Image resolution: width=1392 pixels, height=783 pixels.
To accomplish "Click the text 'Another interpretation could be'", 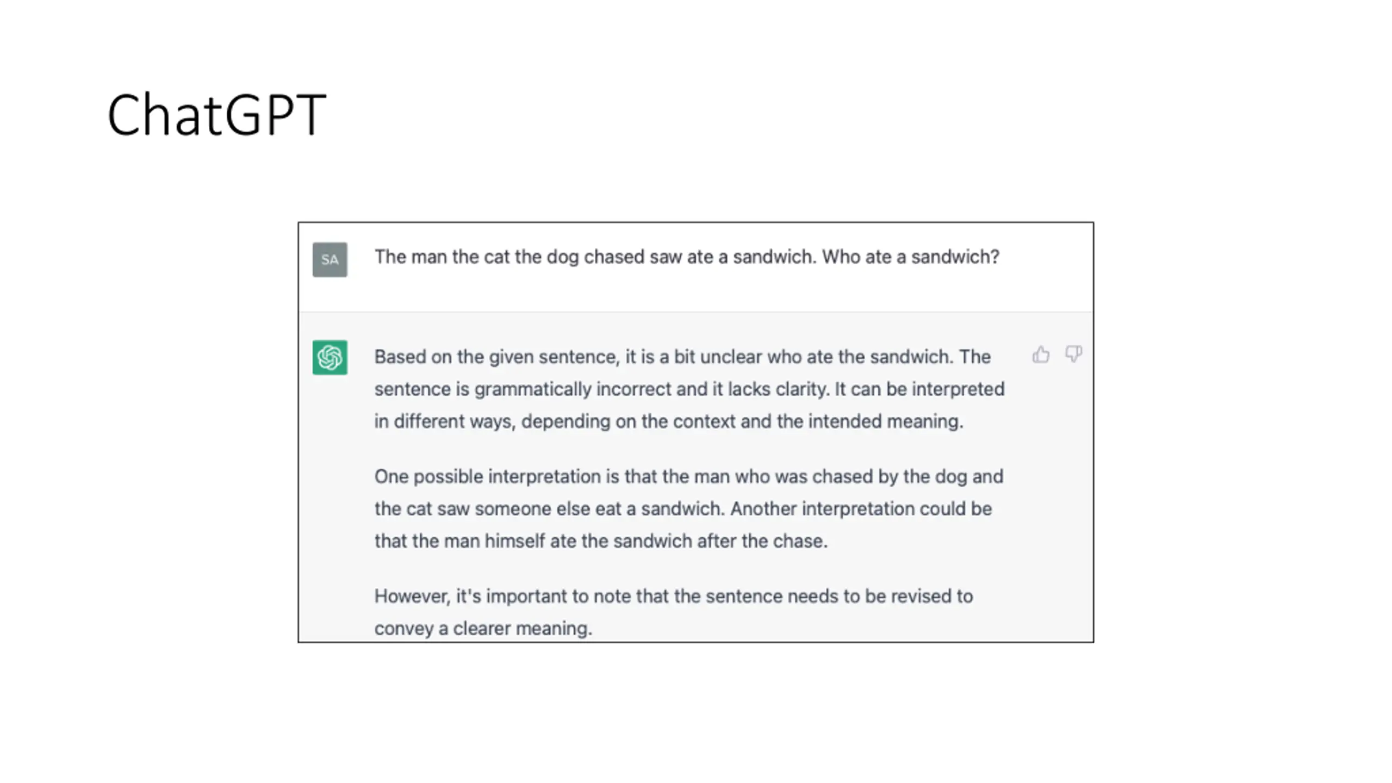I will point(861,509).
